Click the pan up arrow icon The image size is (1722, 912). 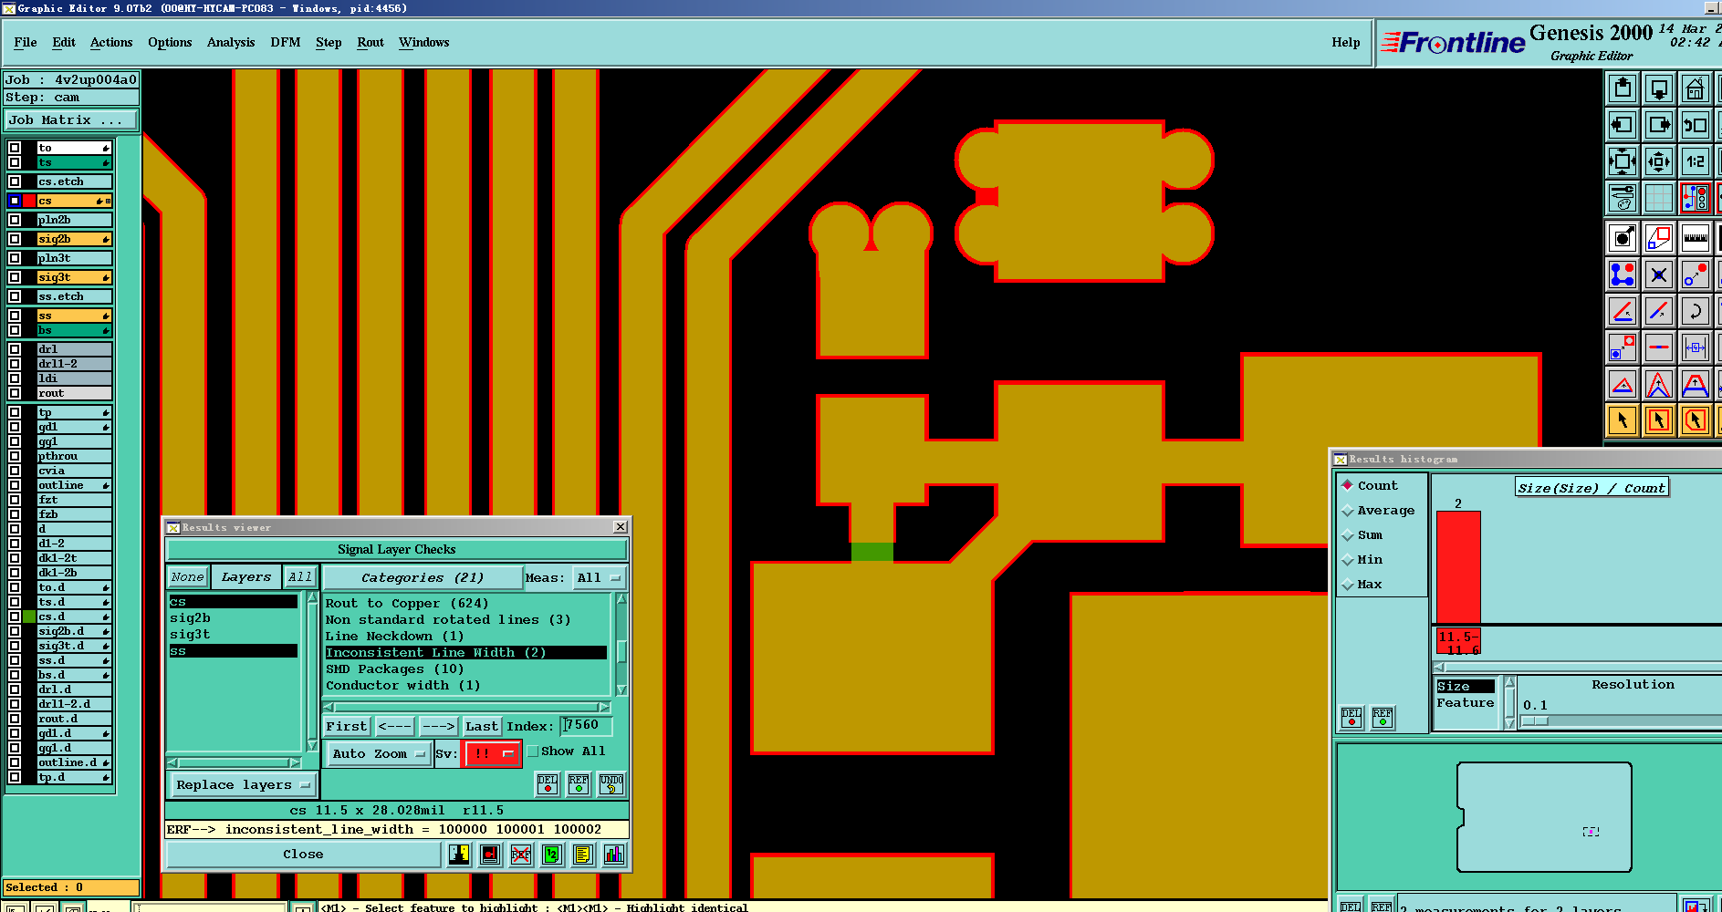click(x=1623, y=88)
